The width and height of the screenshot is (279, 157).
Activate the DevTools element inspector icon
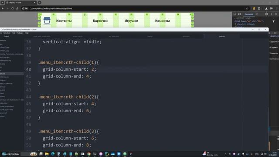[x=235, y=14]
